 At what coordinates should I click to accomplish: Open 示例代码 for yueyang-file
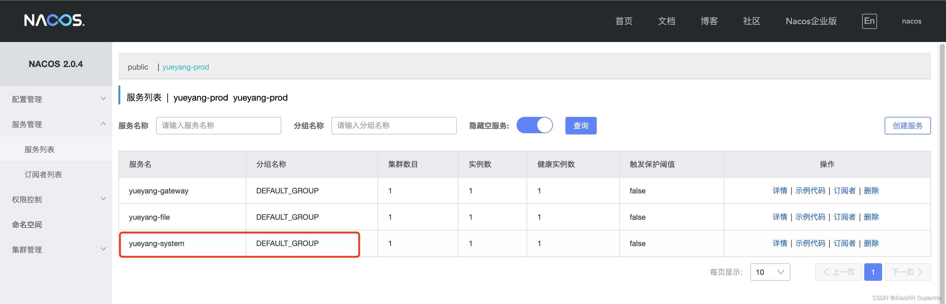pos(810,217)
